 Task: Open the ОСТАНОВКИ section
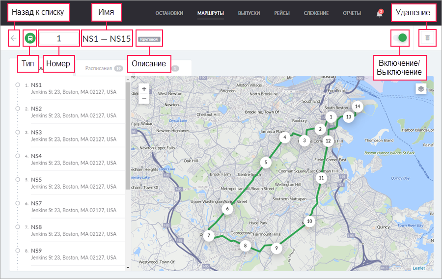[x=169, y=13]
